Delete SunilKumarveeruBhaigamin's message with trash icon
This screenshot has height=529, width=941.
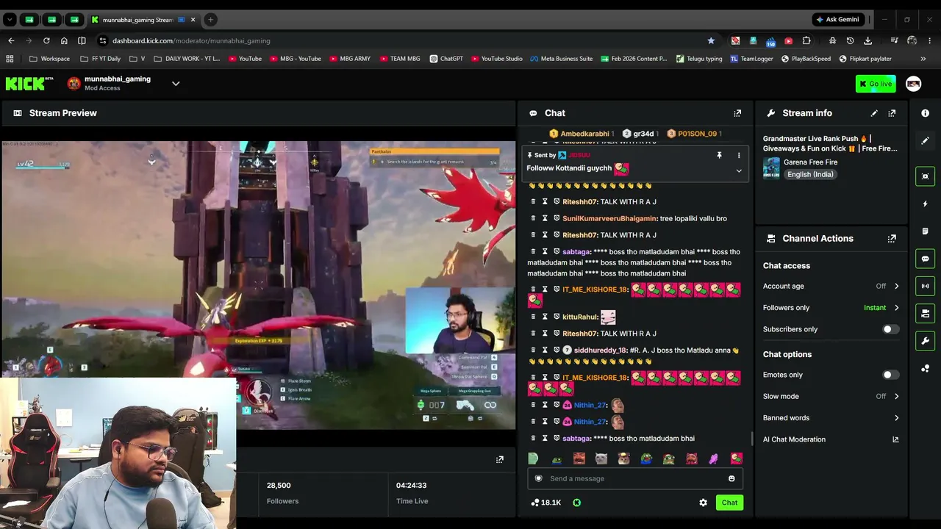[x=534, y=218]
